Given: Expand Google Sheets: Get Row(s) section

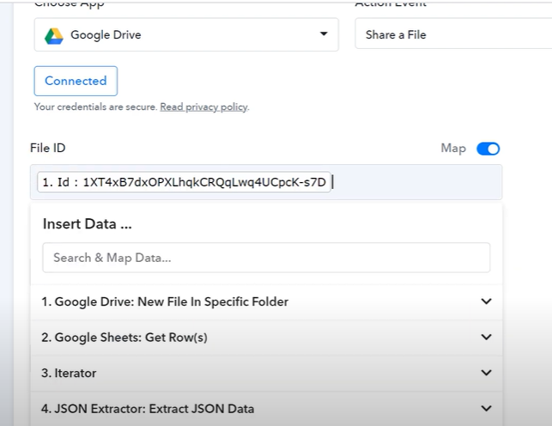Looking at the screenshot, I should pyautogui.click(x=266, y=338).
